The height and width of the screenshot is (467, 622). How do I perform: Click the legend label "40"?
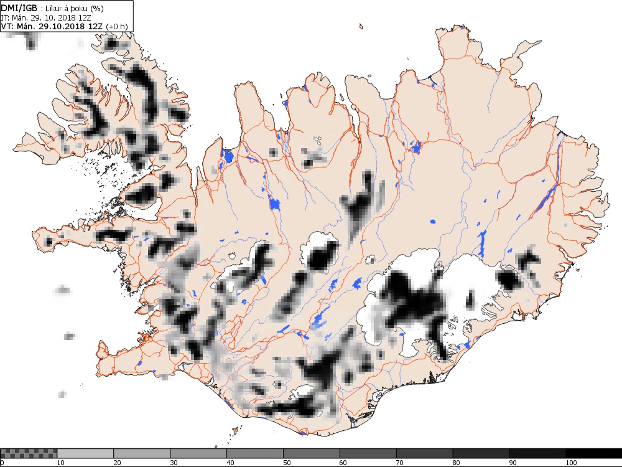[x=231, y=463]
